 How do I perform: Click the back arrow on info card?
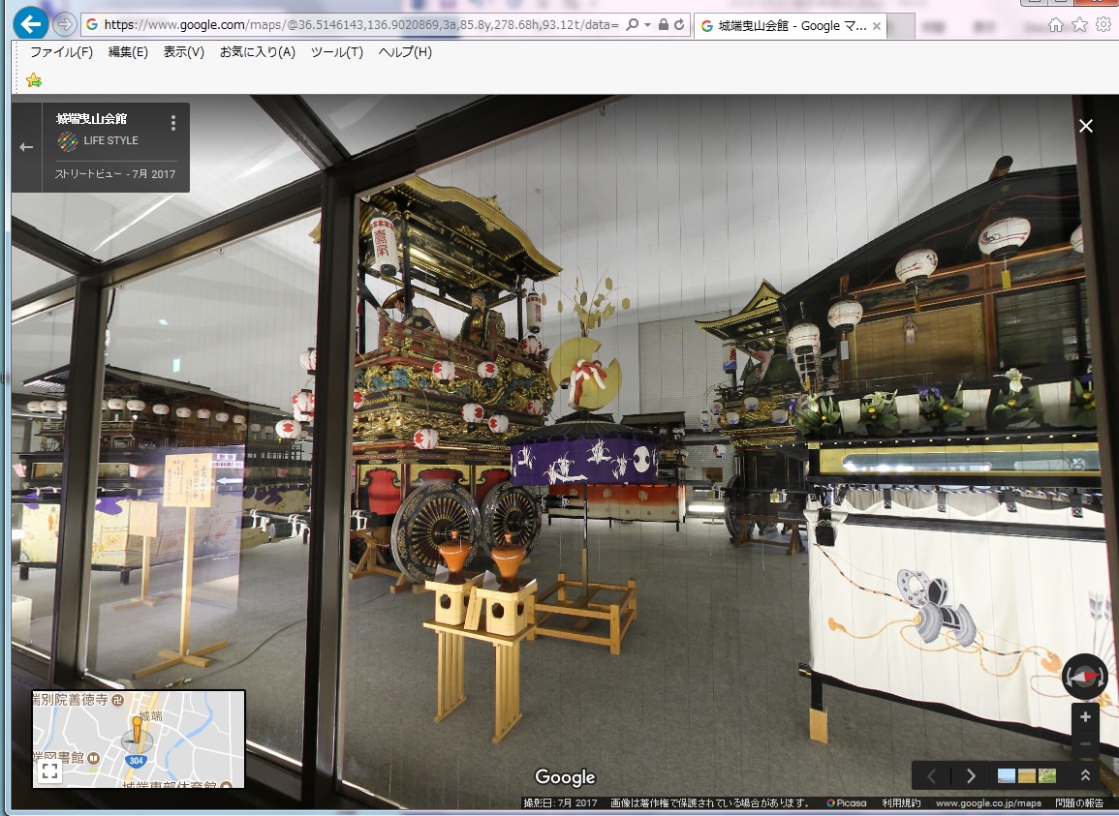click(x=26, y=147)
